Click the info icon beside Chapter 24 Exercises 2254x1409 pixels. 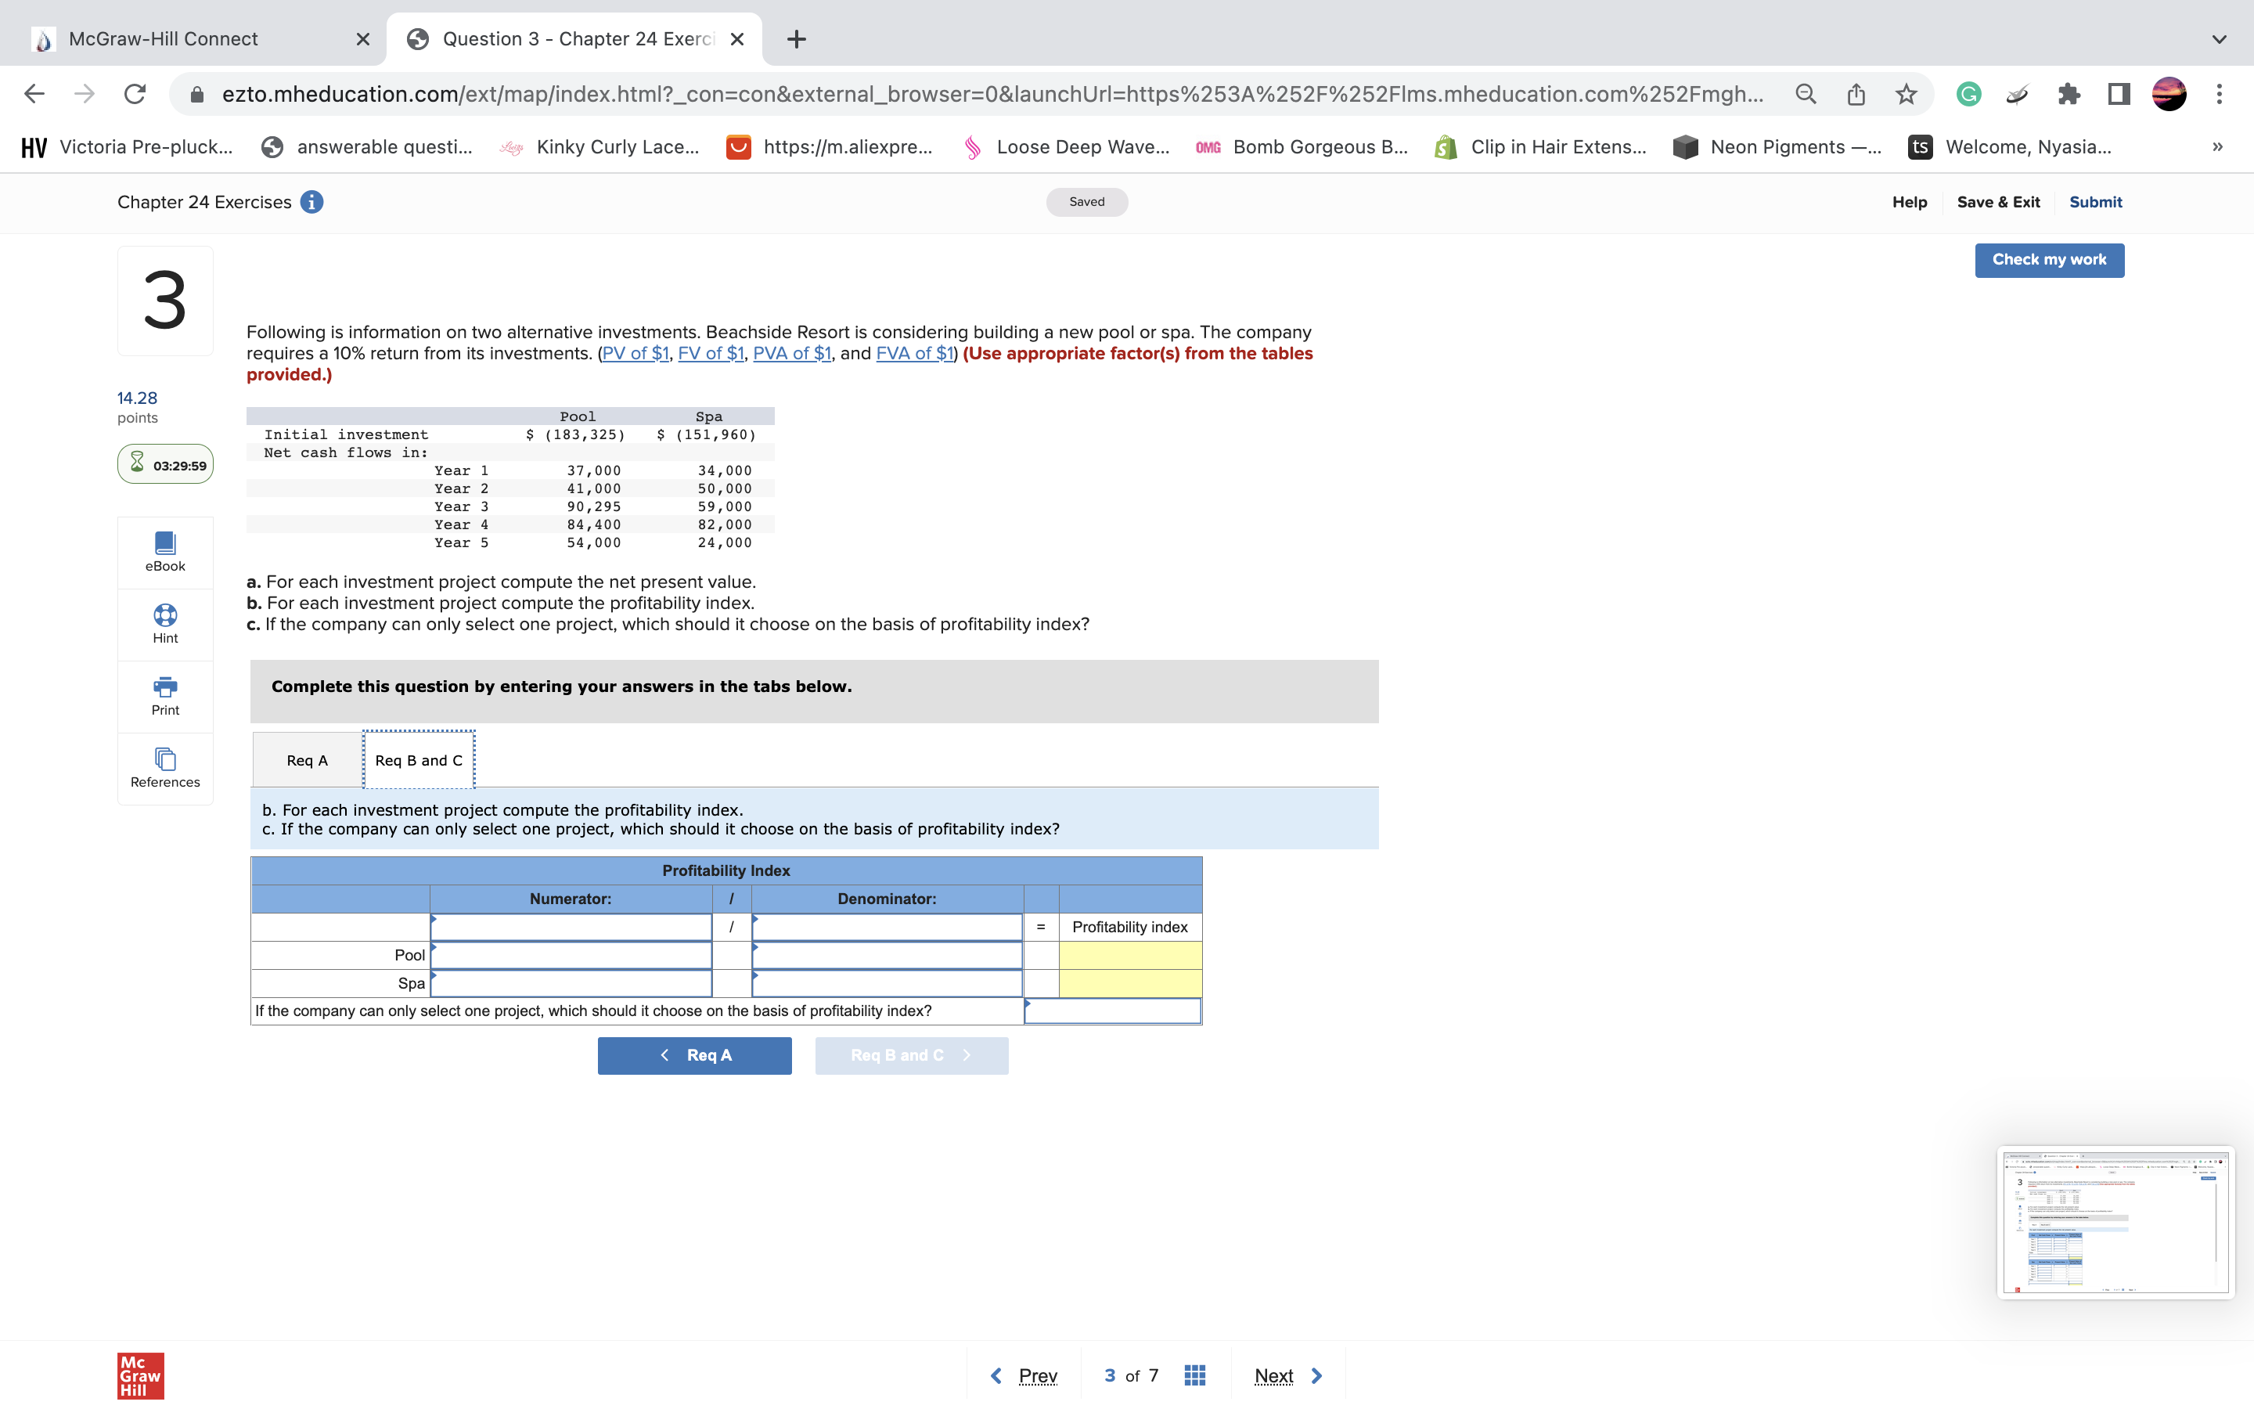(312, 201)
